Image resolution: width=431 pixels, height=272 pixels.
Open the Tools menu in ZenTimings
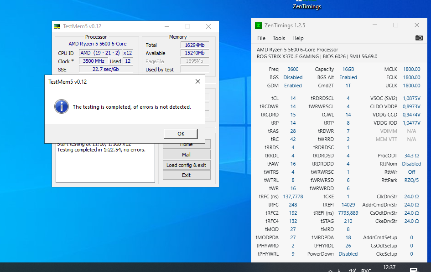(x=279, y=38)
